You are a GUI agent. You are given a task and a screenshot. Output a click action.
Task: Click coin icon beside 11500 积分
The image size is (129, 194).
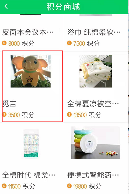click(x=4, y=186)
